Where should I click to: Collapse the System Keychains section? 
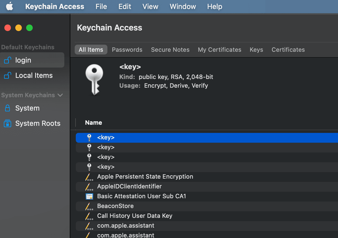pyautogui.click(x=61, y=95)
